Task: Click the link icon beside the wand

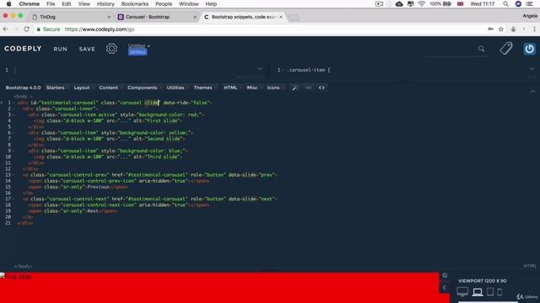Action: pyautogui.click(x=308, y=88)
